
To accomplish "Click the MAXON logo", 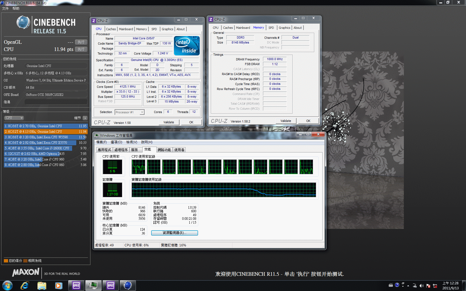I will pyautogui.click(x=26, y=272).
